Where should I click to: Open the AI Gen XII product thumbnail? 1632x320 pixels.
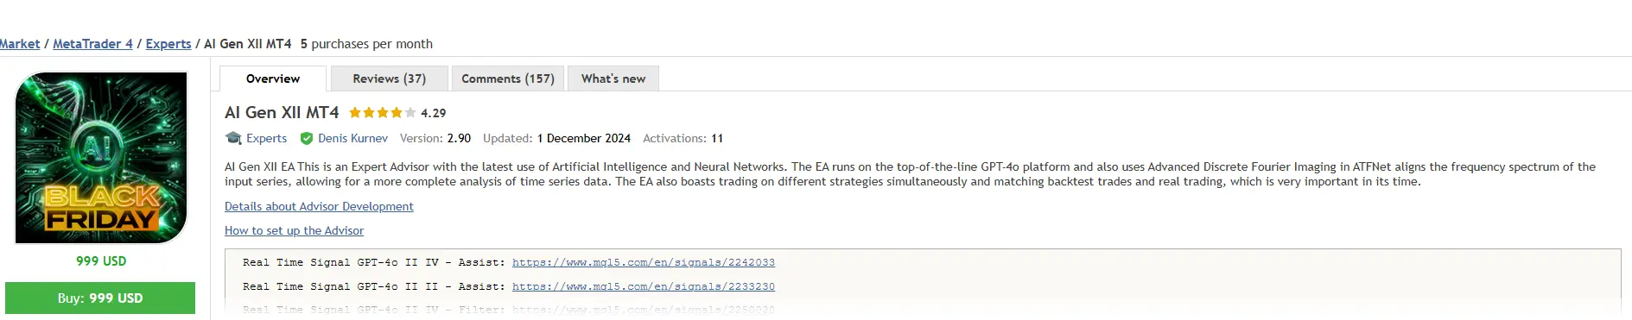(x=101, y=158)
